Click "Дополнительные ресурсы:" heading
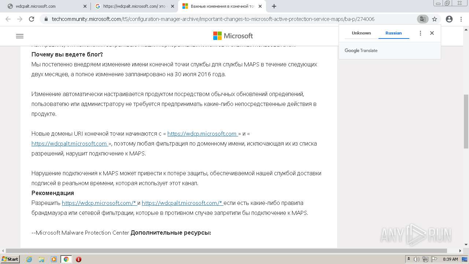Viewport: 469px width, 264px height. 171,233
